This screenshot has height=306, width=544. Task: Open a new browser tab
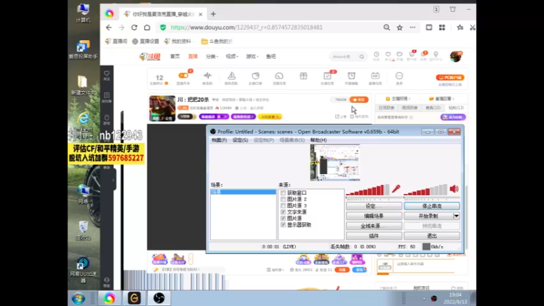pyautogui.click(x=213, y=14)
